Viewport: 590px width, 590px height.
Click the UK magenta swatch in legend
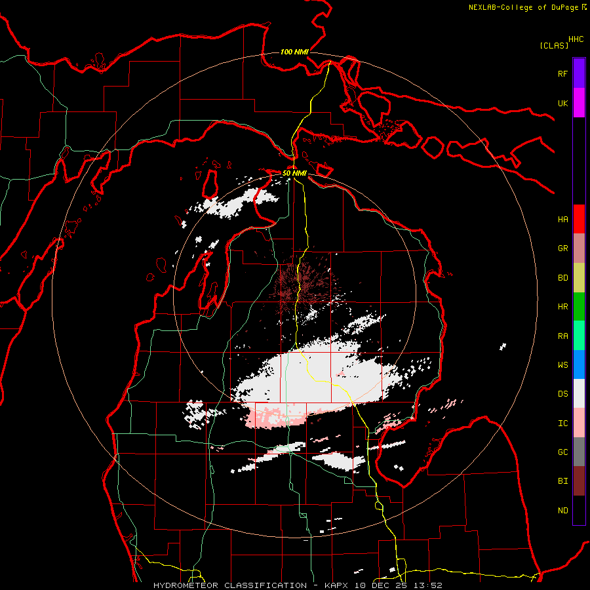click(579, 103)
